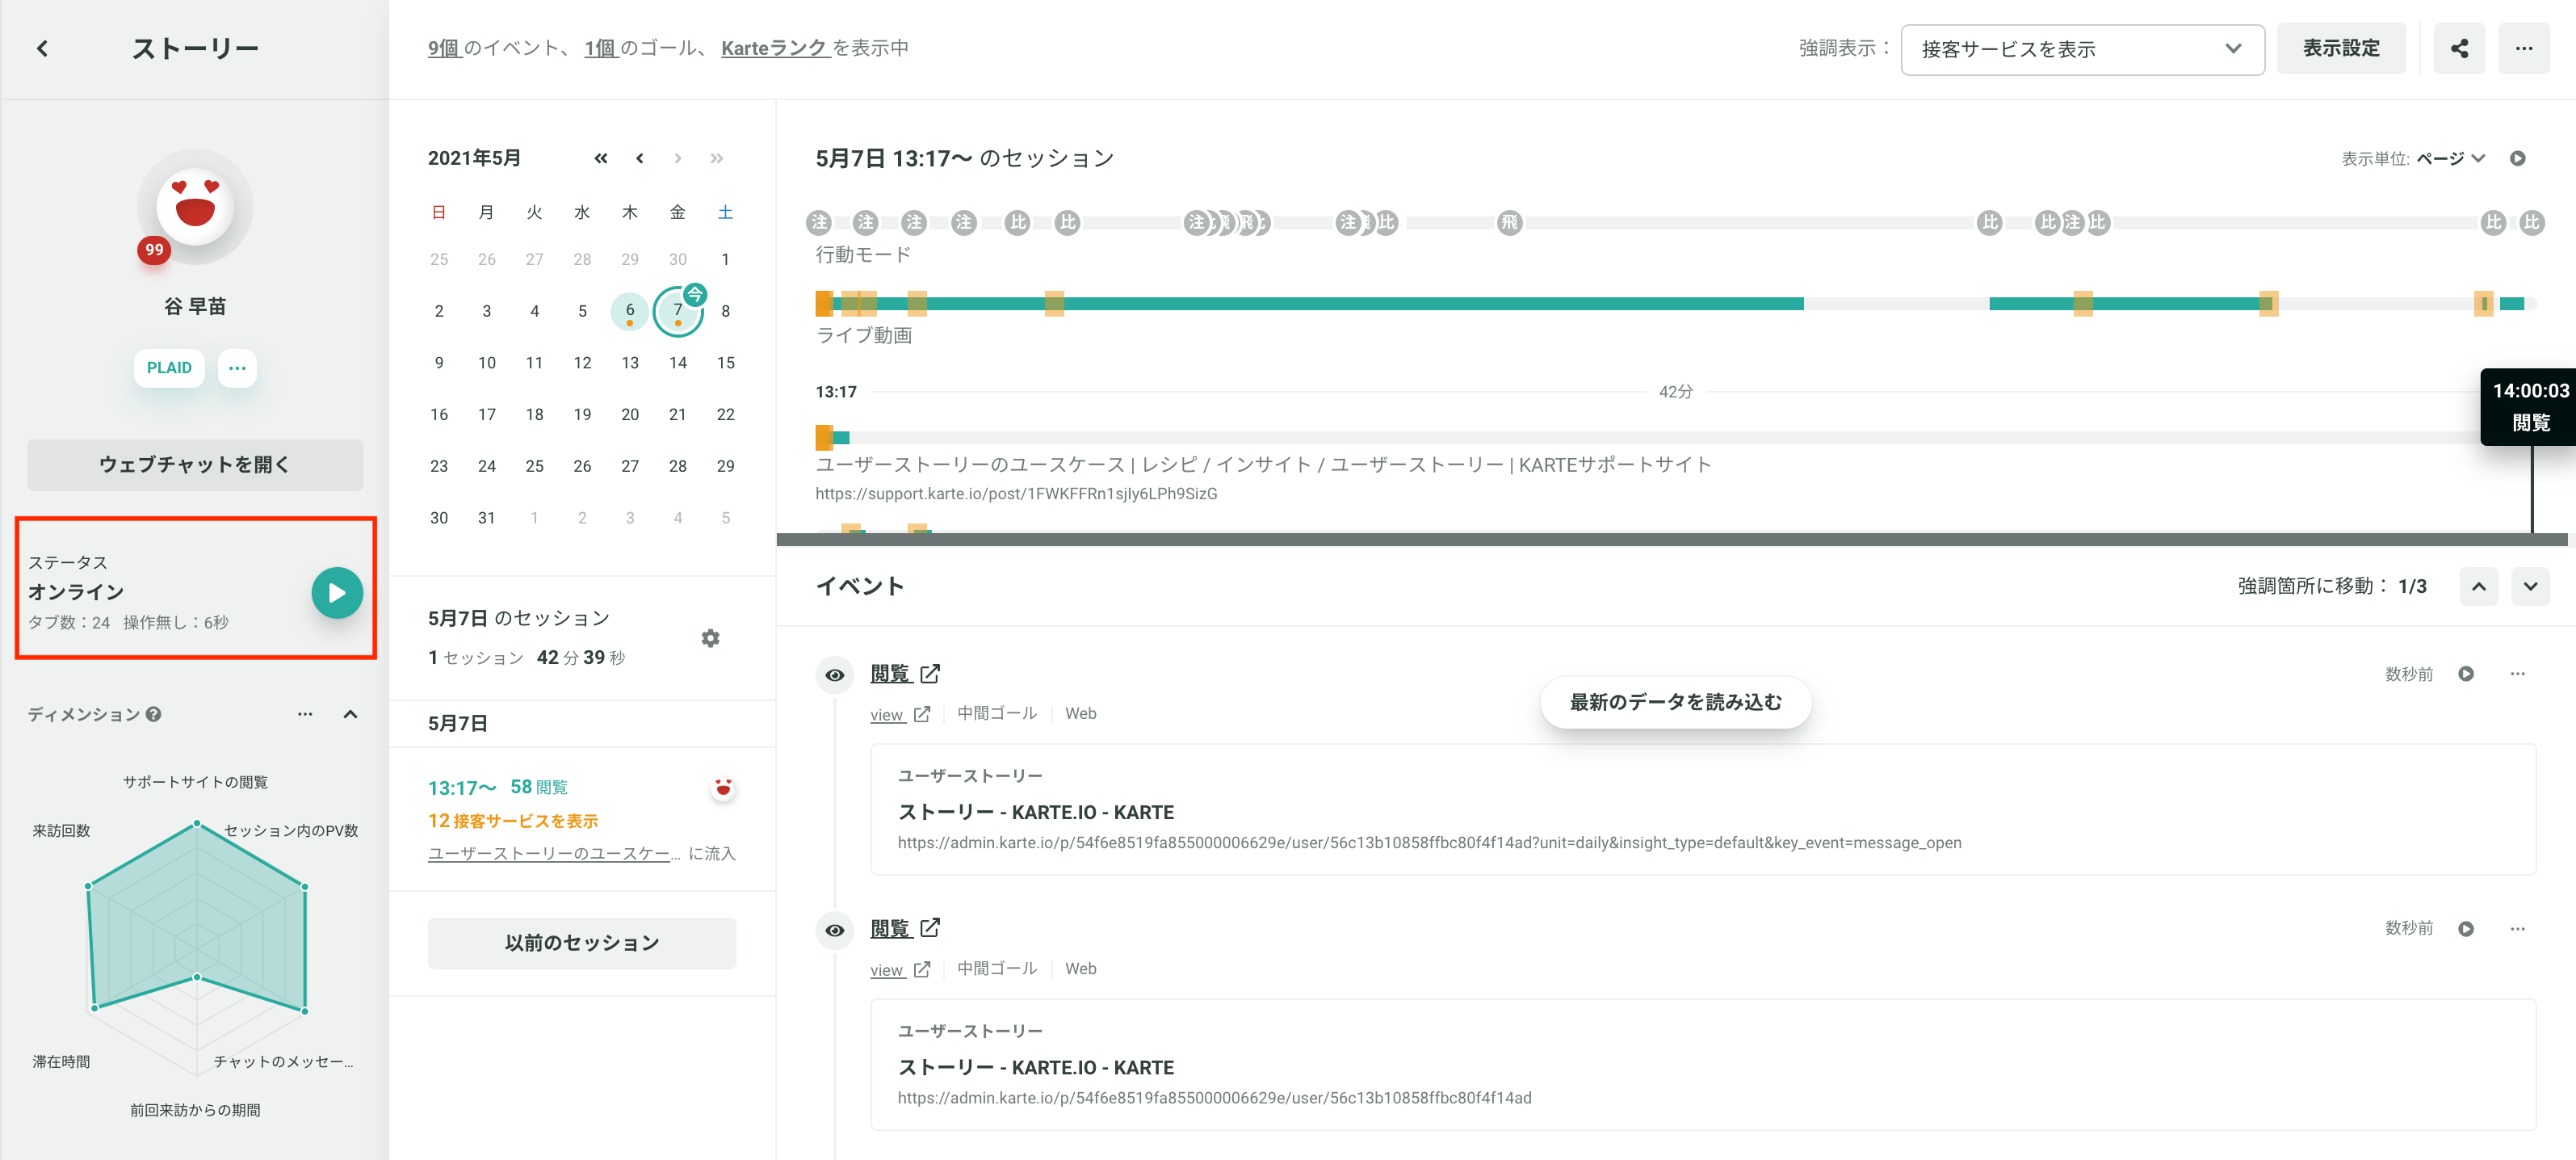Image resolution: width=2576 pixels, height=1160 pixels.
Task: Select May 6 in the calendar
Action: coord(630,311)
